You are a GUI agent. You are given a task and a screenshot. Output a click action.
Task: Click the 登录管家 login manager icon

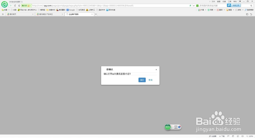[x=249, y=10]
